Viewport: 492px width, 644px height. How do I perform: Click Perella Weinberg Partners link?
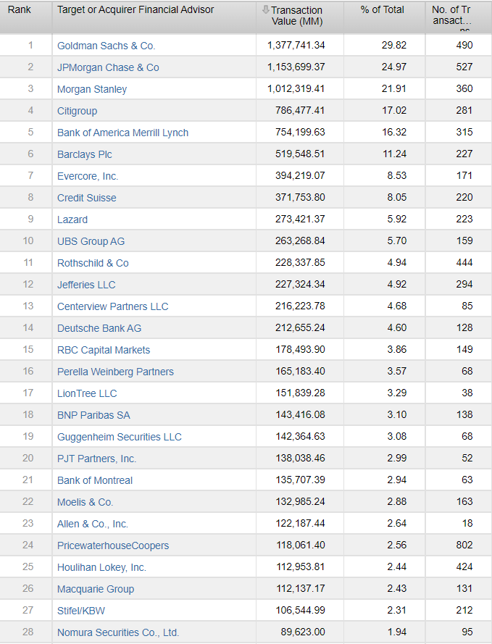pos(115,372)
